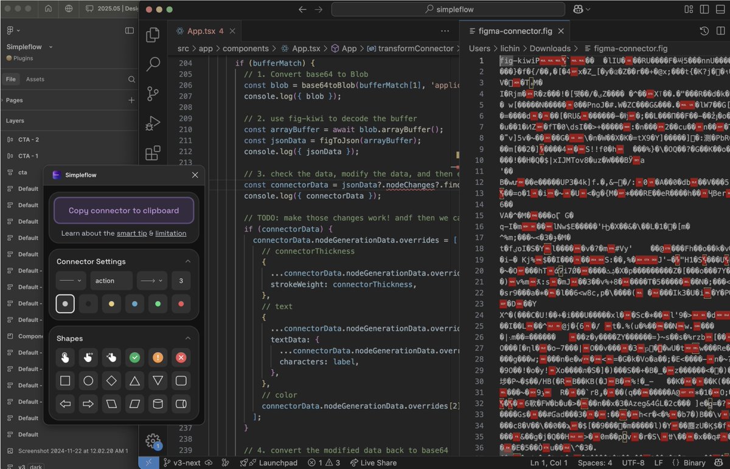730x469 pixels.
Task: Open the Source Control view
Action: click(153, 94)
